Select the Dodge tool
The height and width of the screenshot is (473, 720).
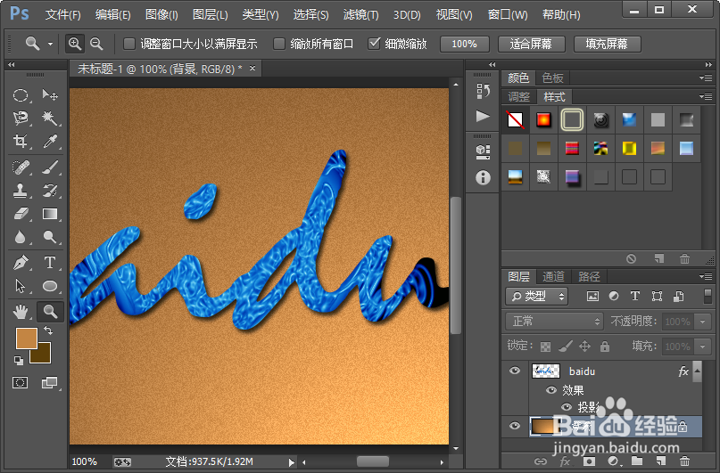[x=50, y=237]
